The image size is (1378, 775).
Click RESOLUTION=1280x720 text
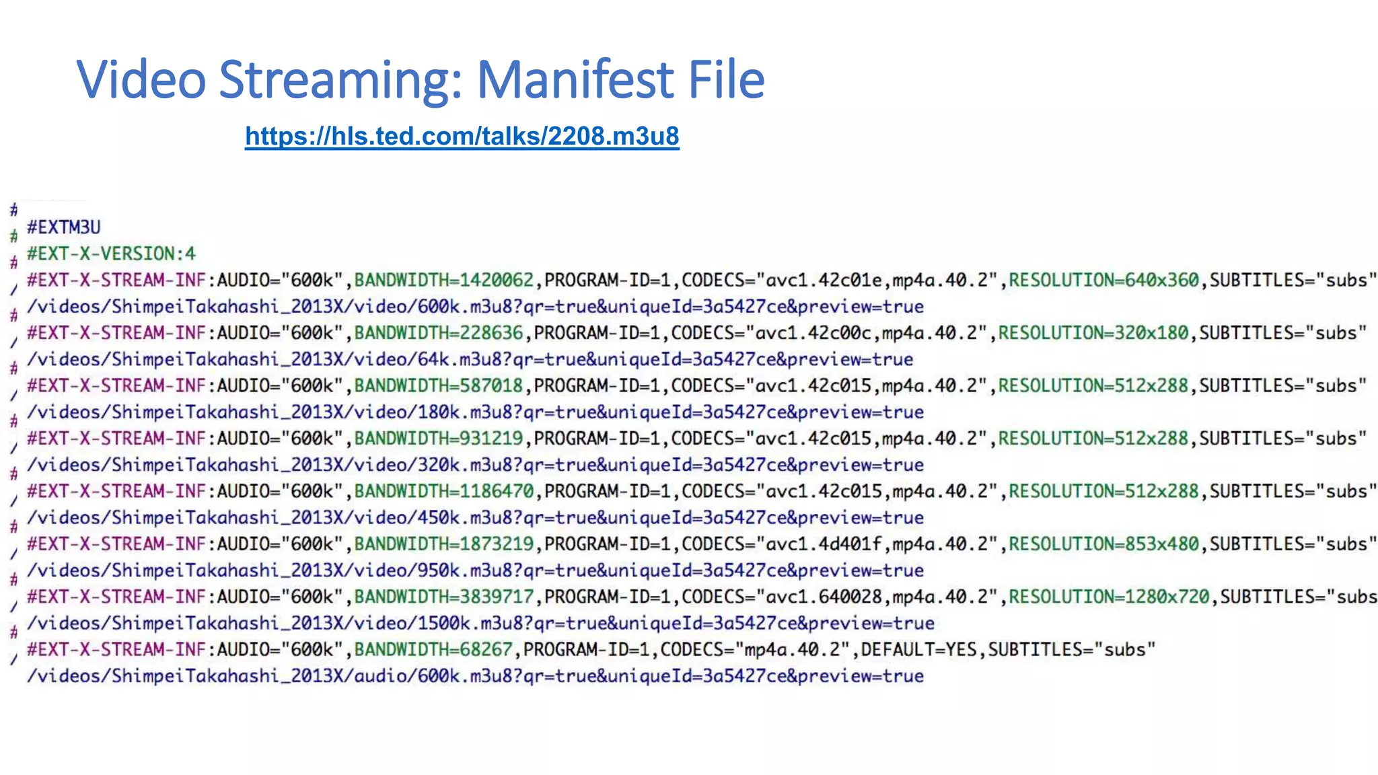tap(1110, 597)
